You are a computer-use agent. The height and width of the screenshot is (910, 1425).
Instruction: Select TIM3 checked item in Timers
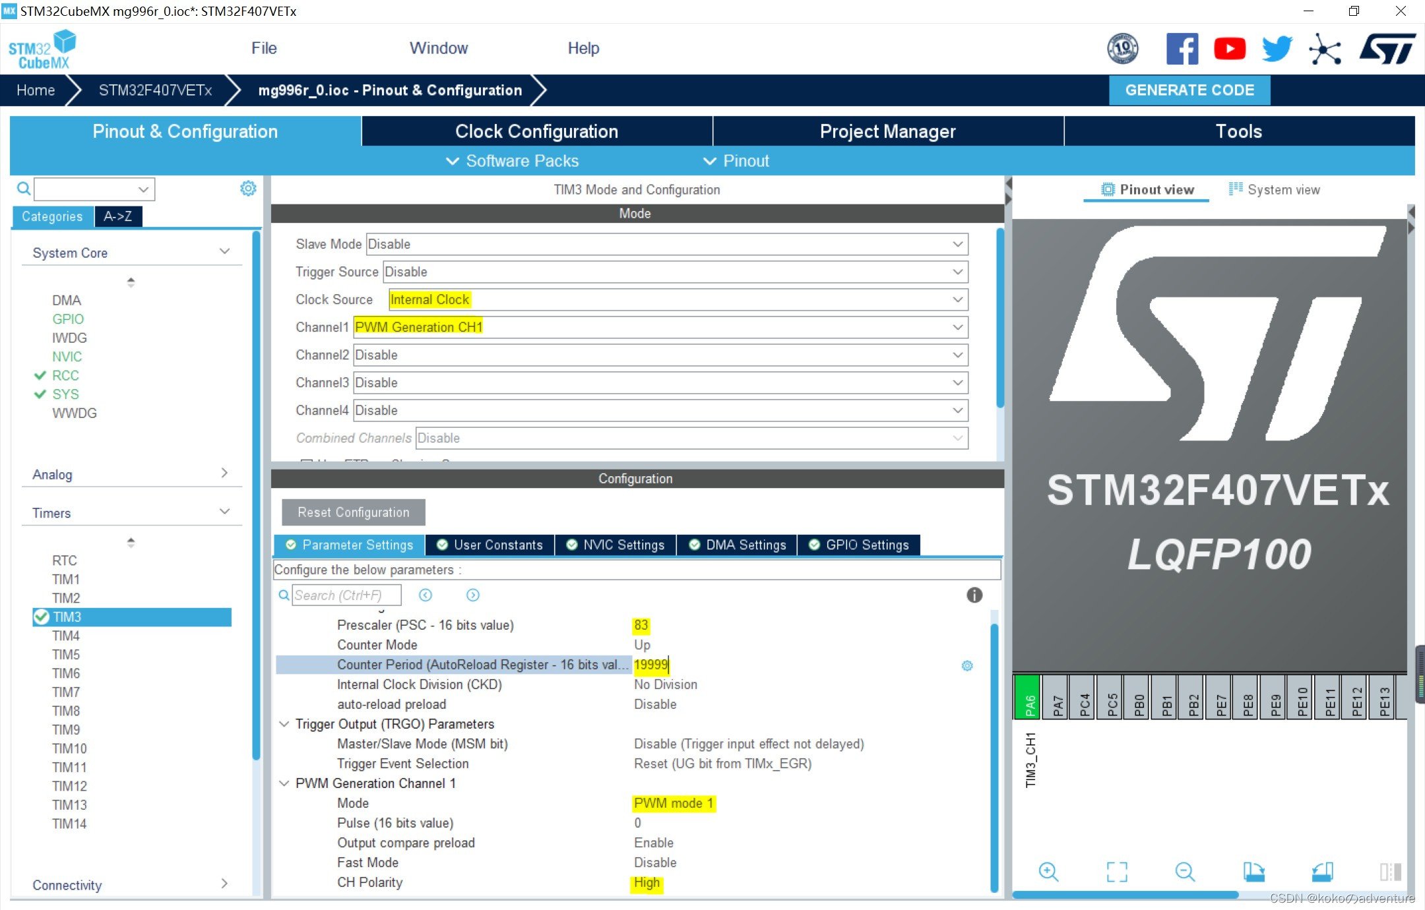pyautogui.click(x=67, y=617)
